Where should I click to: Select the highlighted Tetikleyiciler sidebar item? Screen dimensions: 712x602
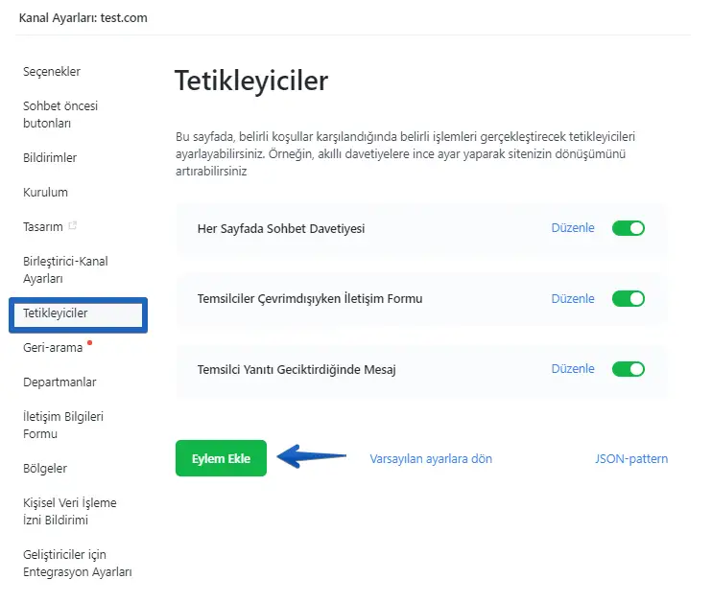[56, 313]
